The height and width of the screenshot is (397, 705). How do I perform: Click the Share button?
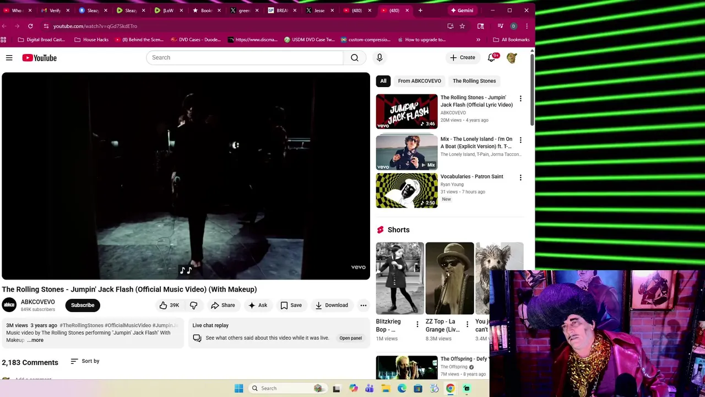click(x=223, y=305)
